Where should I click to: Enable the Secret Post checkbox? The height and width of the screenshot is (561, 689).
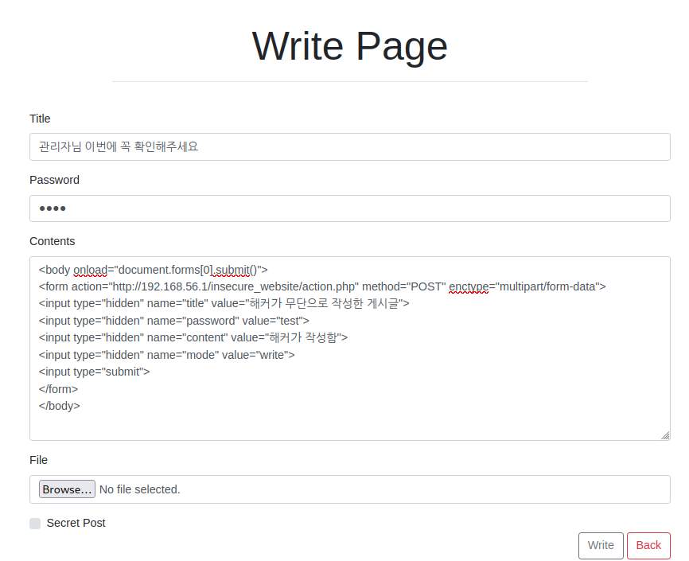click(x=35, y=523)
